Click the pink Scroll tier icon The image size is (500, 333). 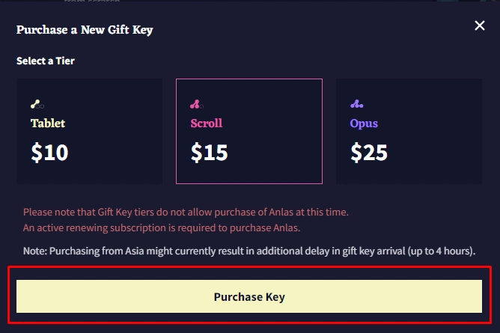[197, 104]
